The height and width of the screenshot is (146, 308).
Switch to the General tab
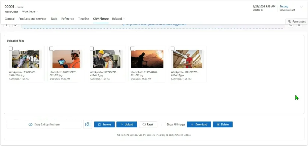pos(10,19)
